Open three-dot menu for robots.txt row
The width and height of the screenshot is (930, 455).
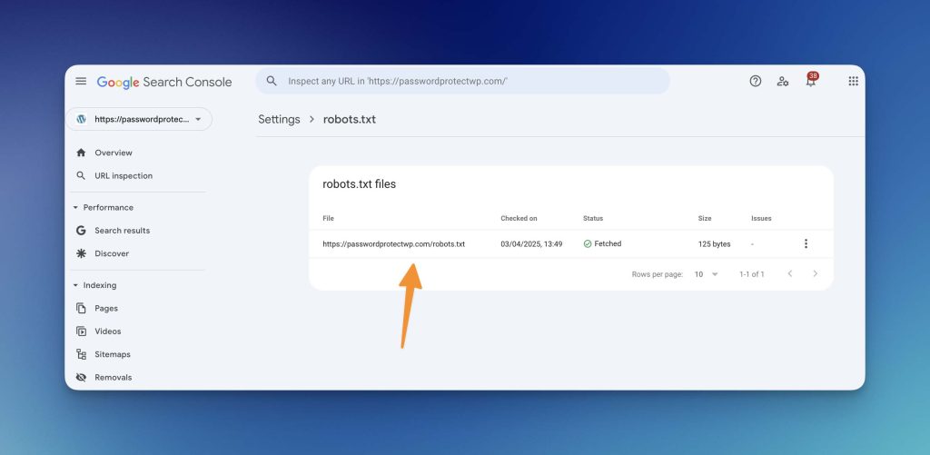tap(806, 243)
